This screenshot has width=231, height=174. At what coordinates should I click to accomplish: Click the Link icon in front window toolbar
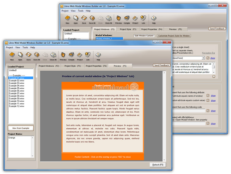[88, 55]
